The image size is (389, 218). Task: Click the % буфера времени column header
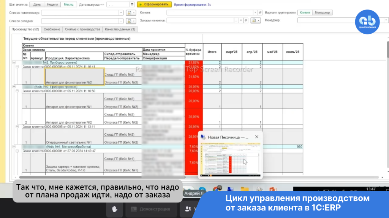(x=193, y=52)
